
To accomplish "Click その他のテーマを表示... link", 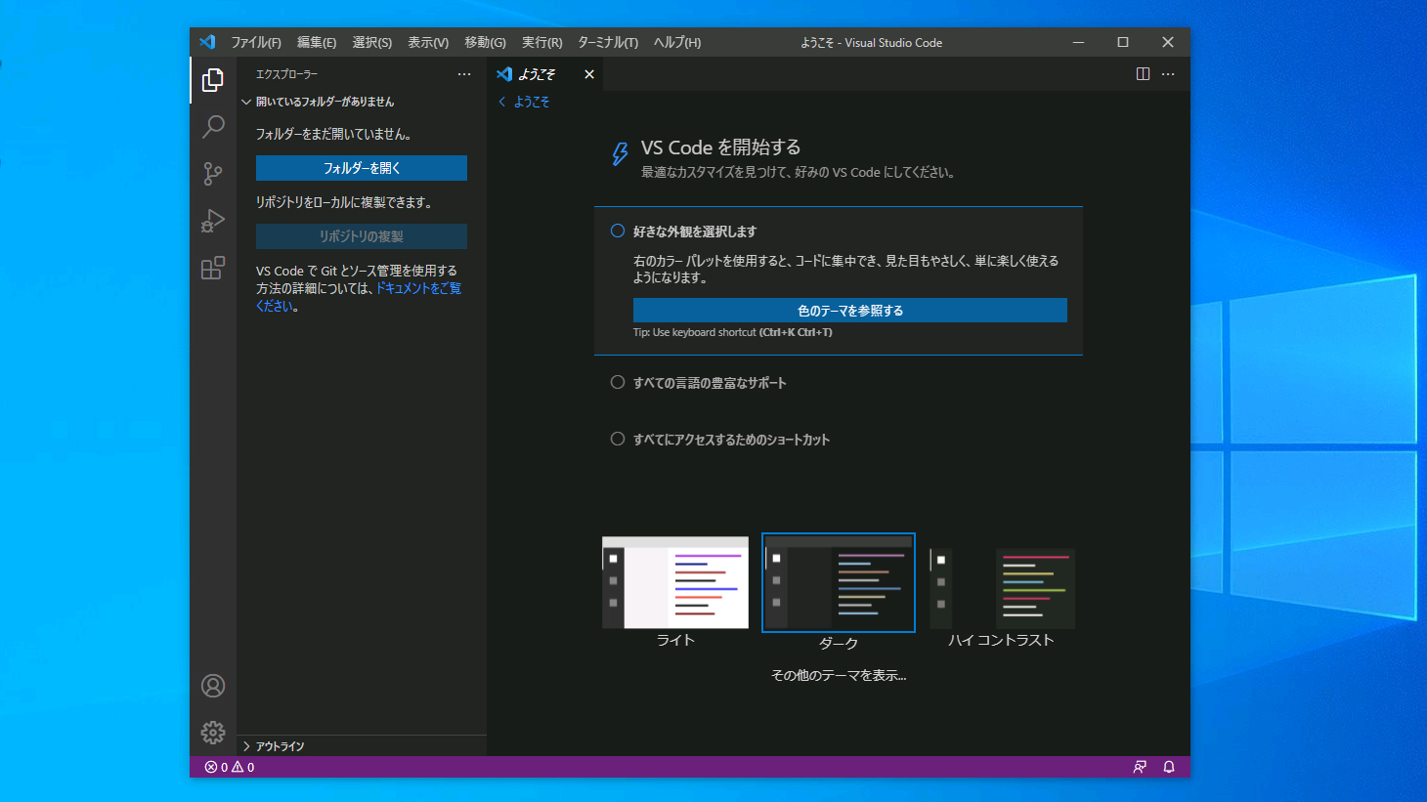I will coord(839,675).
